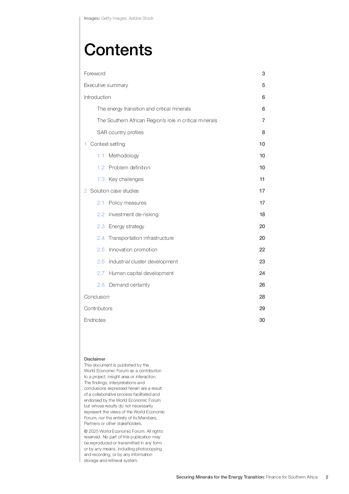Open Investment de-risking entry
The width and height of the screenshot is (349, 494).
133,214
